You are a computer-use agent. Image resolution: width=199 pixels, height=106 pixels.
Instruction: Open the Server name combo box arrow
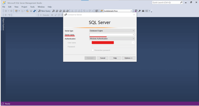(133, 35)
